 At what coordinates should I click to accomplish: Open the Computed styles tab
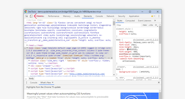(x=130, y=21)
